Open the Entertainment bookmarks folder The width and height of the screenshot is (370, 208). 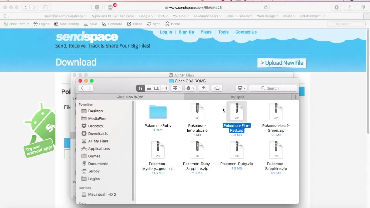pos(312,16)
